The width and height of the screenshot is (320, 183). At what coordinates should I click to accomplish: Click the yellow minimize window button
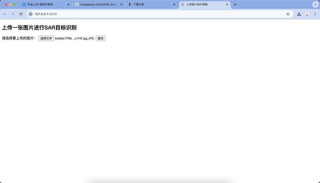pyautogui.click(x=10, y=4)
